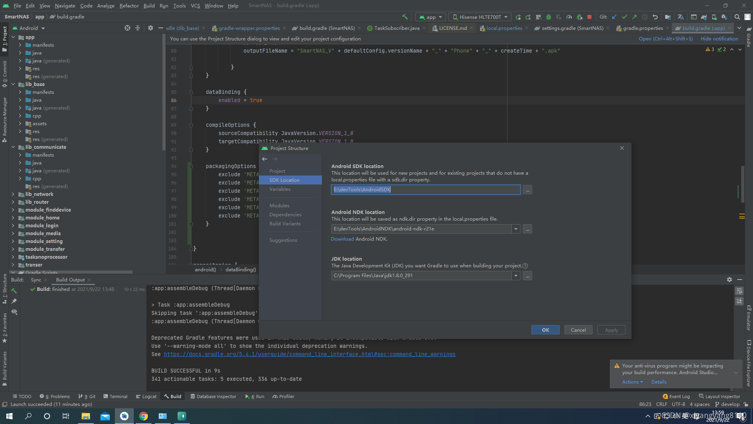The image size is (753, 424).
Task: Open the Hisense HLTE700T device dropdown
Action: 479,17
